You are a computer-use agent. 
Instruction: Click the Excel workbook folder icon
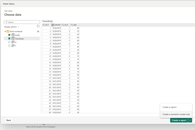click(x=8, y=31)
